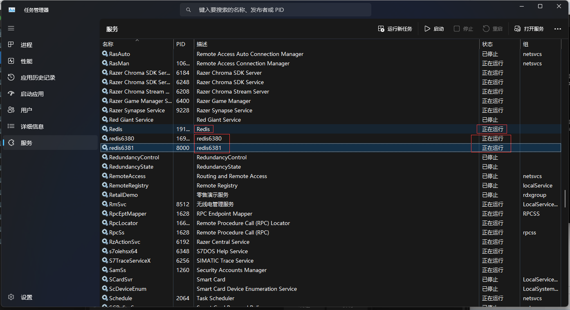Click the Task Manager app icon in title bar
The width and height of the screenshot is (570, 310).
12,10
